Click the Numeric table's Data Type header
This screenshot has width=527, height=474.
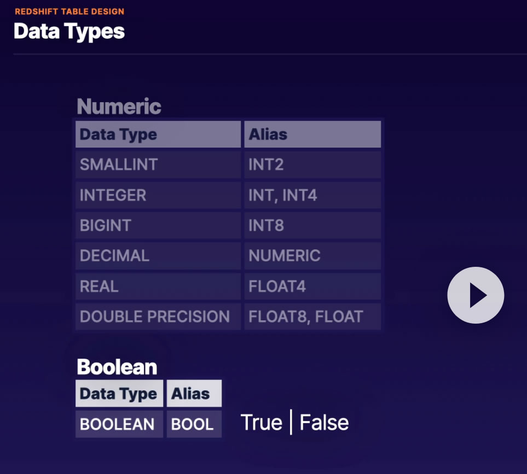pyautogui.click(x=158, y=134)
